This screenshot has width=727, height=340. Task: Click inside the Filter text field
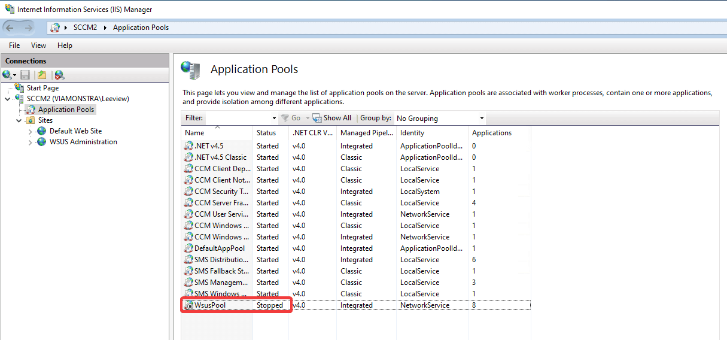tap(238, 119)
